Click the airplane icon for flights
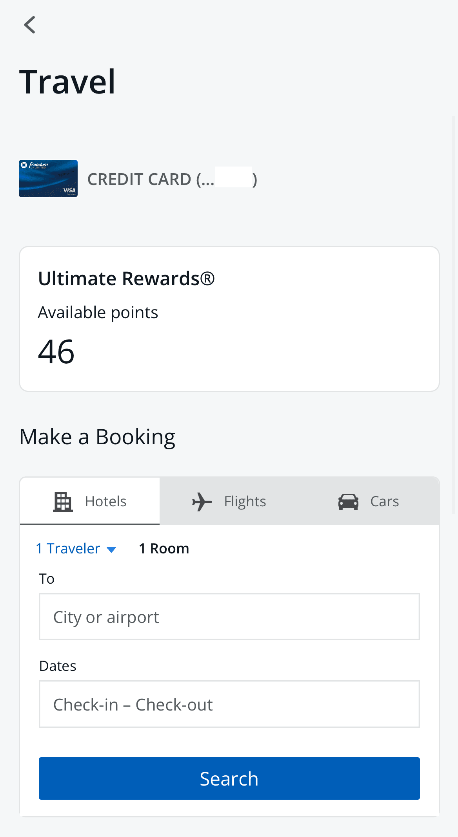The height and width of the screenshot is (837, 458). click(x=202, y=501)
